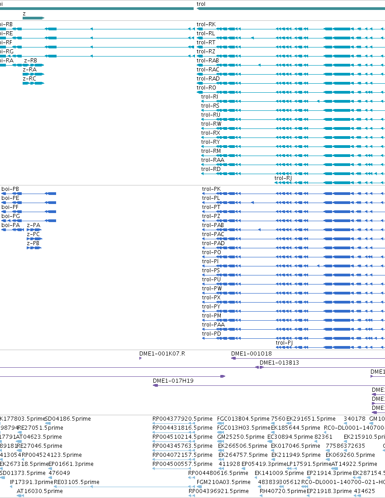Screen dimensions: 385x498
Task: Select the DME1-001O18 clone label
Action: click(251, 354)
